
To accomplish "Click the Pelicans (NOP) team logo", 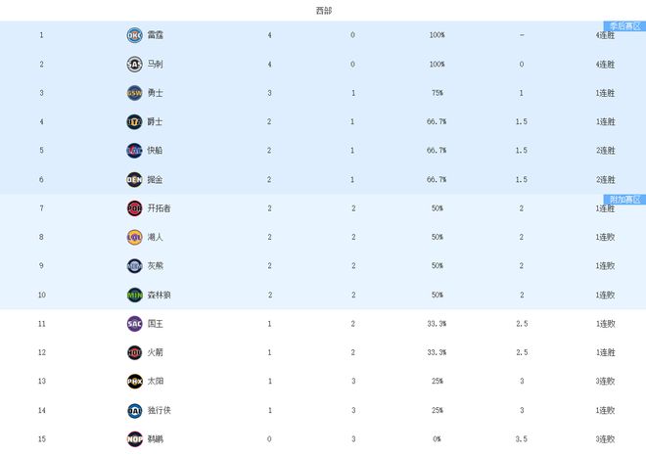I will point(134,439).
